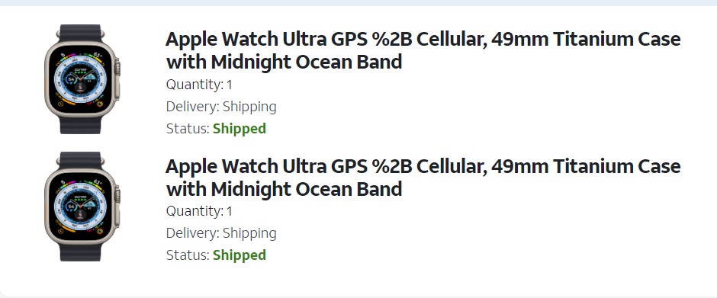This screenshot has height=298, width=717.
Task: Click the lower Midnight band of first watch
Action: 81,125
